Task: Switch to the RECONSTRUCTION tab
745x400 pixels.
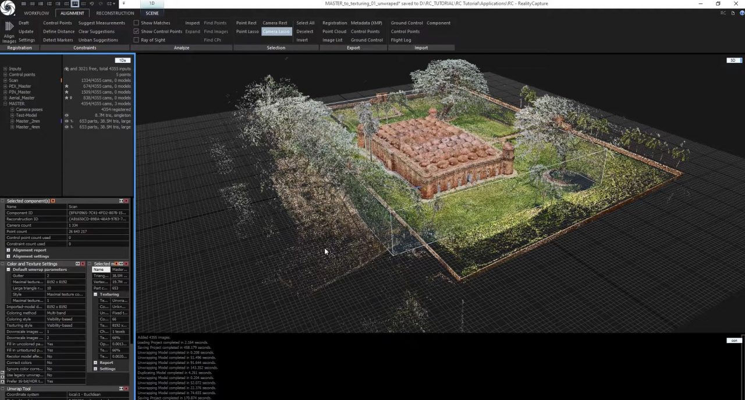Action: [115, 13]
